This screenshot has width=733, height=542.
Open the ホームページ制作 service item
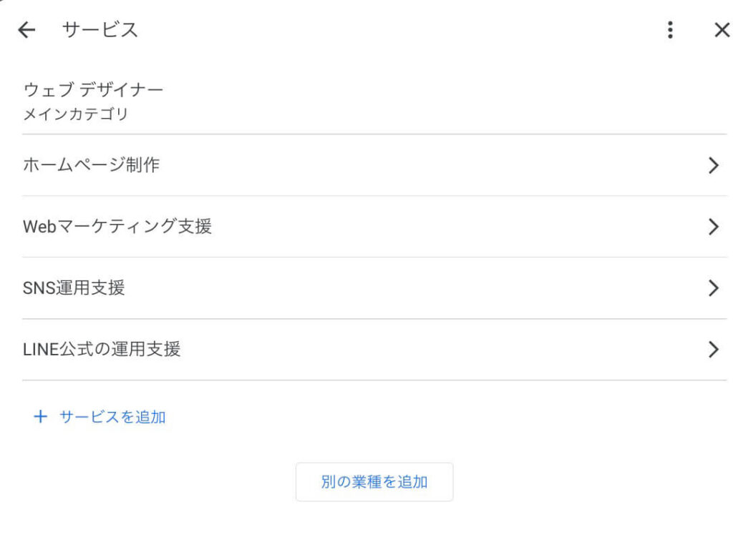92,166
